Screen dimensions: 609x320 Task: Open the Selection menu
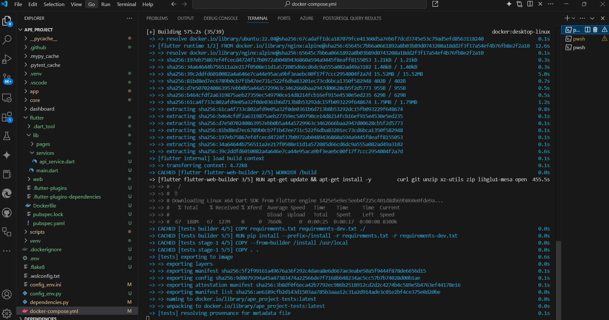pyautogui.click(x=54, y=4)
